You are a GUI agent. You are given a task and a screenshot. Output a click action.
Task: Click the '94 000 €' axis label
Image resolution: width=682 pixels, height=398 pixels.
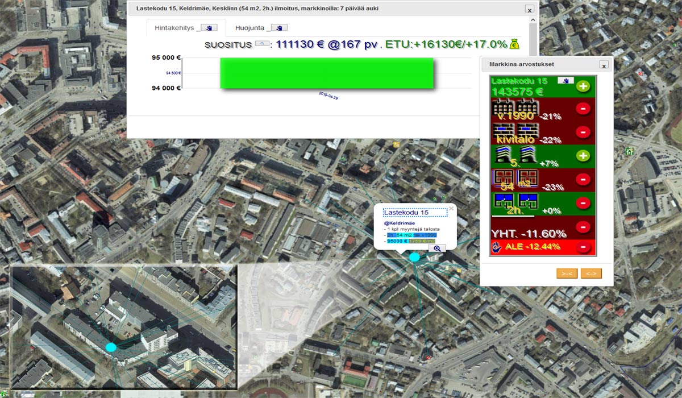(166, 88)
